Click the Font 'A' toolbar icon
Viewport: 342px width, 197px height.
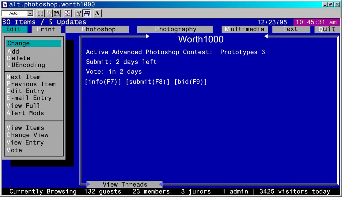97,13
